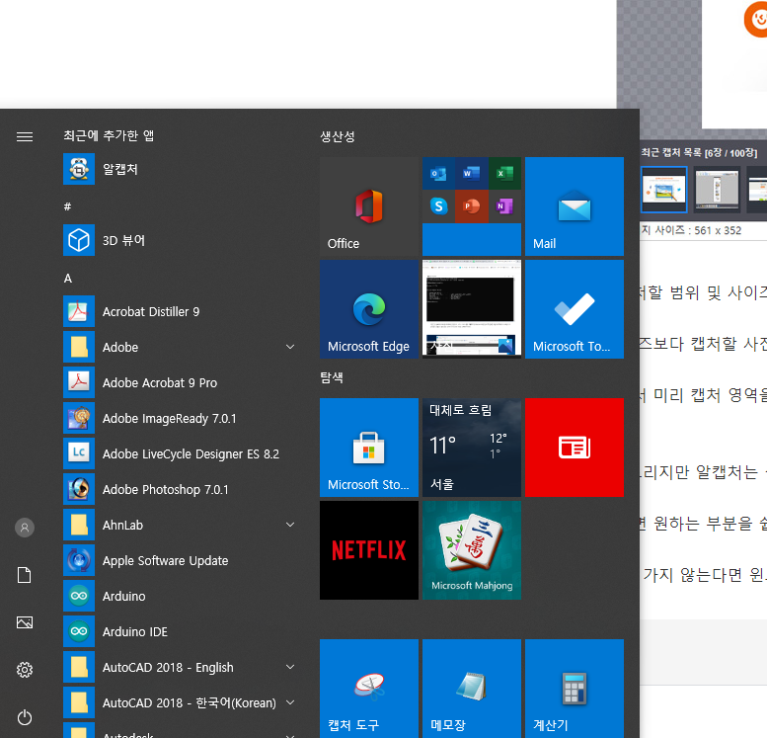This screenshot has width=767, height=738.
Task: Open the Mail tile
Action: [x=575, y=206]
